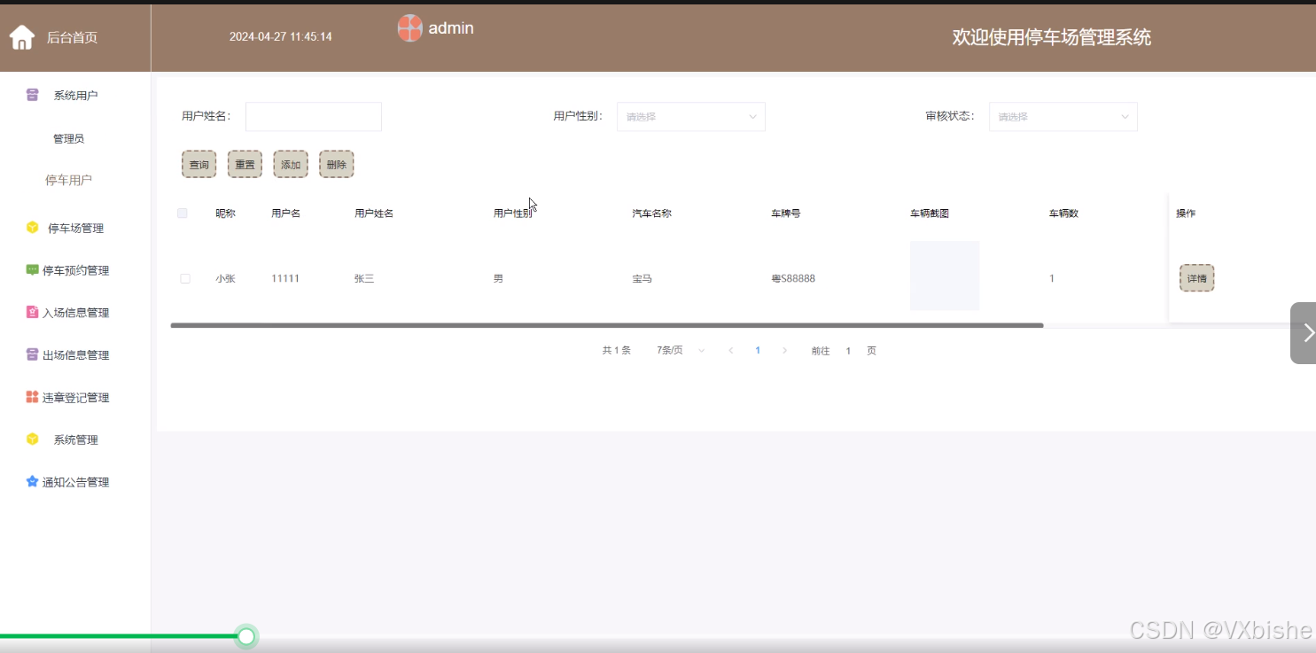The height and width of the screenshot is (653, 1316).
Task: Open the 用户性别 dropdown
Action: (690, 116)
